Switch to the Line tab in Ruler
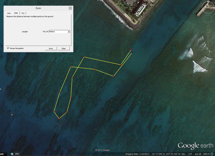The height and width of the screenshot is (156, 215). [9, 13]
